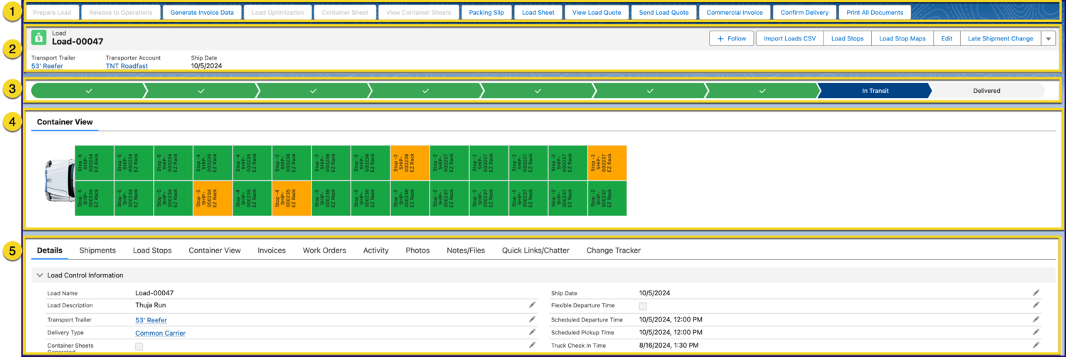Open the Change Tracker tab

pyautogui.click(x=613, y=251)
